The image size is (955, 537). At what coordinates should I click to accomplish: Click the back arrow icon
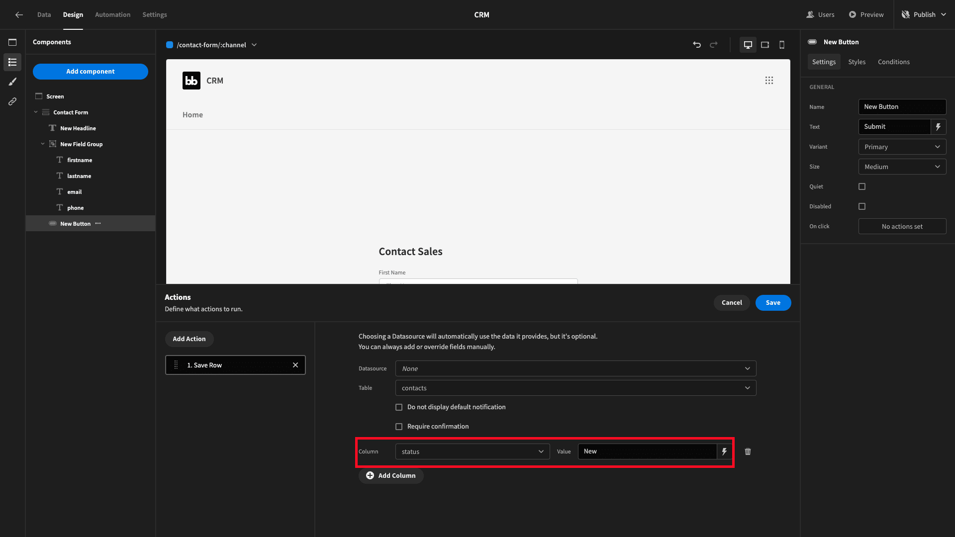pyautogui.click(x=19, y=15)
